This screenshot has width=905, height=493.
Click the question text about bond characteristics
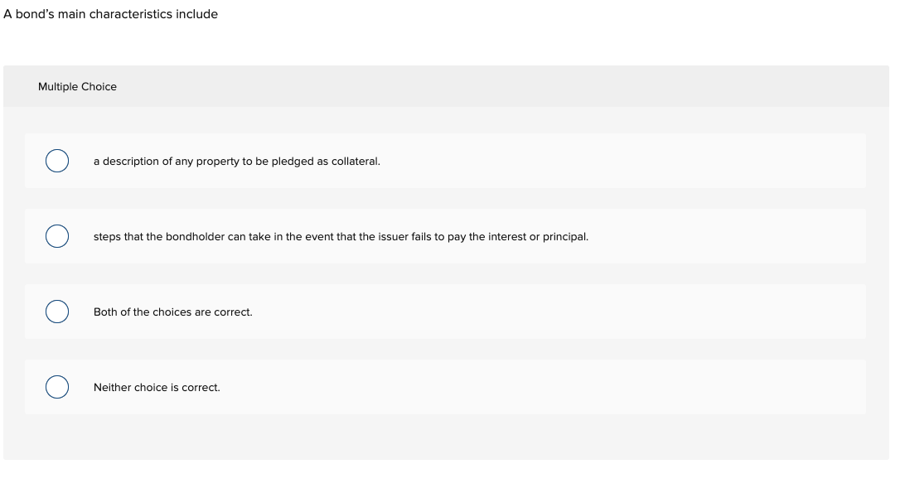pos(112,14)
